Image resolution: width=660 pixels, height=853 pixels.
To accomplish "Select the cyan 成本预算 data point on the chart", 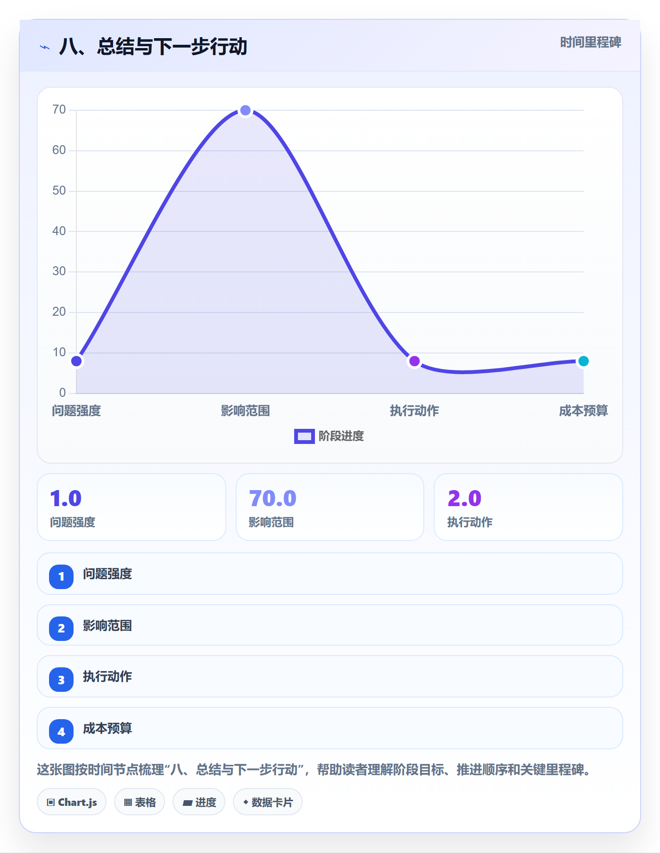I will pos(584,361).
